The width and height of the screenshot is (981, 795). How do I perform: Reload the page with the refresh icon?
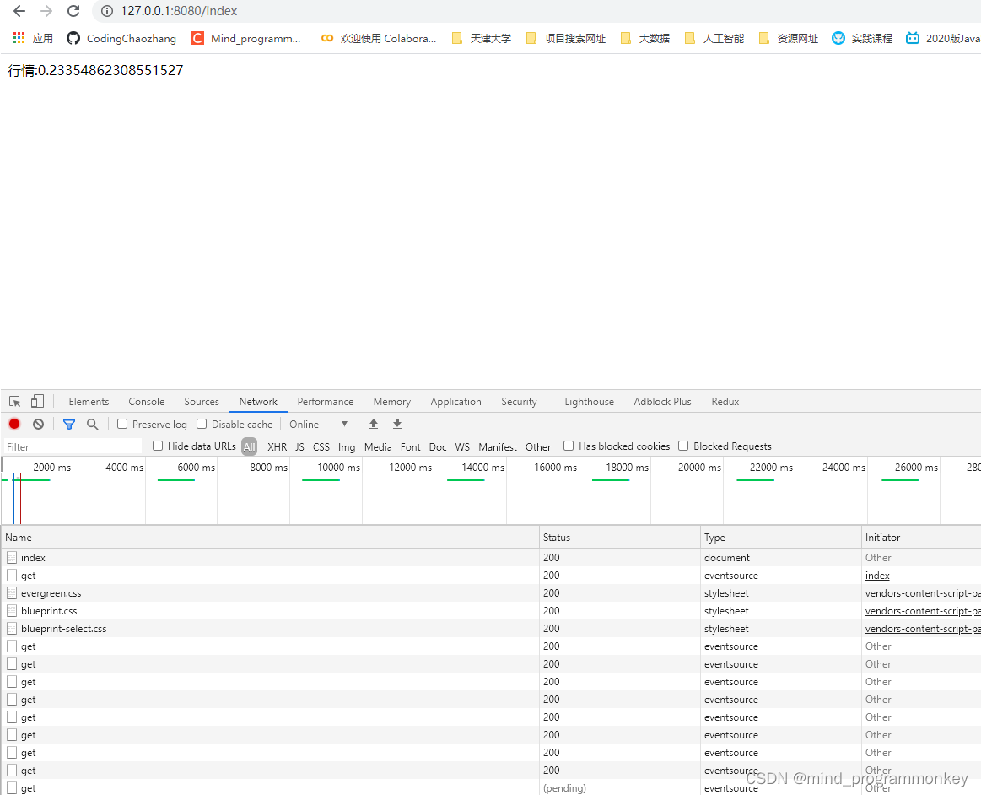coord(73,11)
